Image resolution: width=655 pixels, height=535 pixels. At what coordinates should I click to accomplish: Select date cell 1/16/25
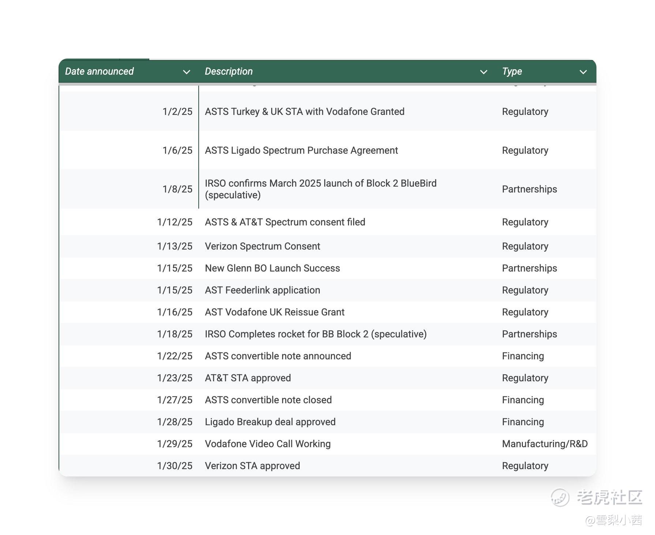175,312
